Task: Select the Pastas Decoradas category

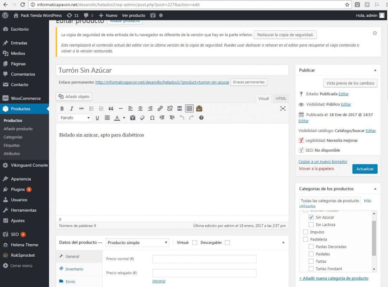Action: pos(311,247)
